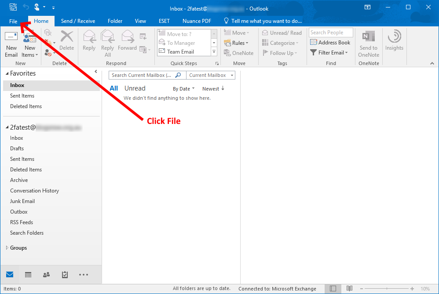Screen dimensions: 439x294
Task: Open the Categorize dropdown
Action: [280, 43]
